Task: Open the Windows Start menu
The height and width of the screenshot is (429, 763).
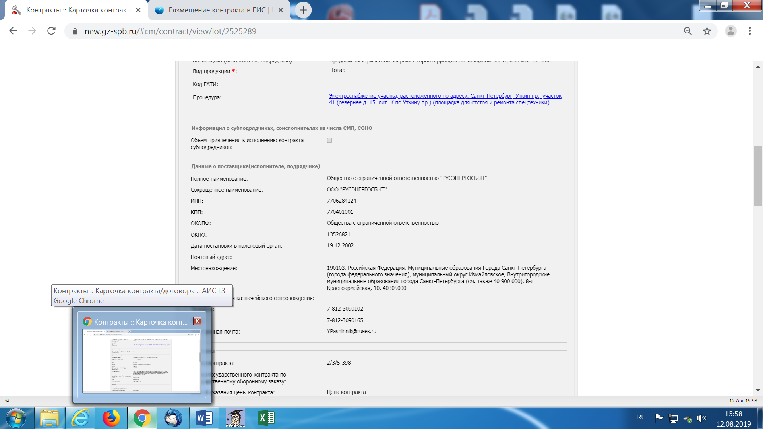Action: tap(16, 418)
